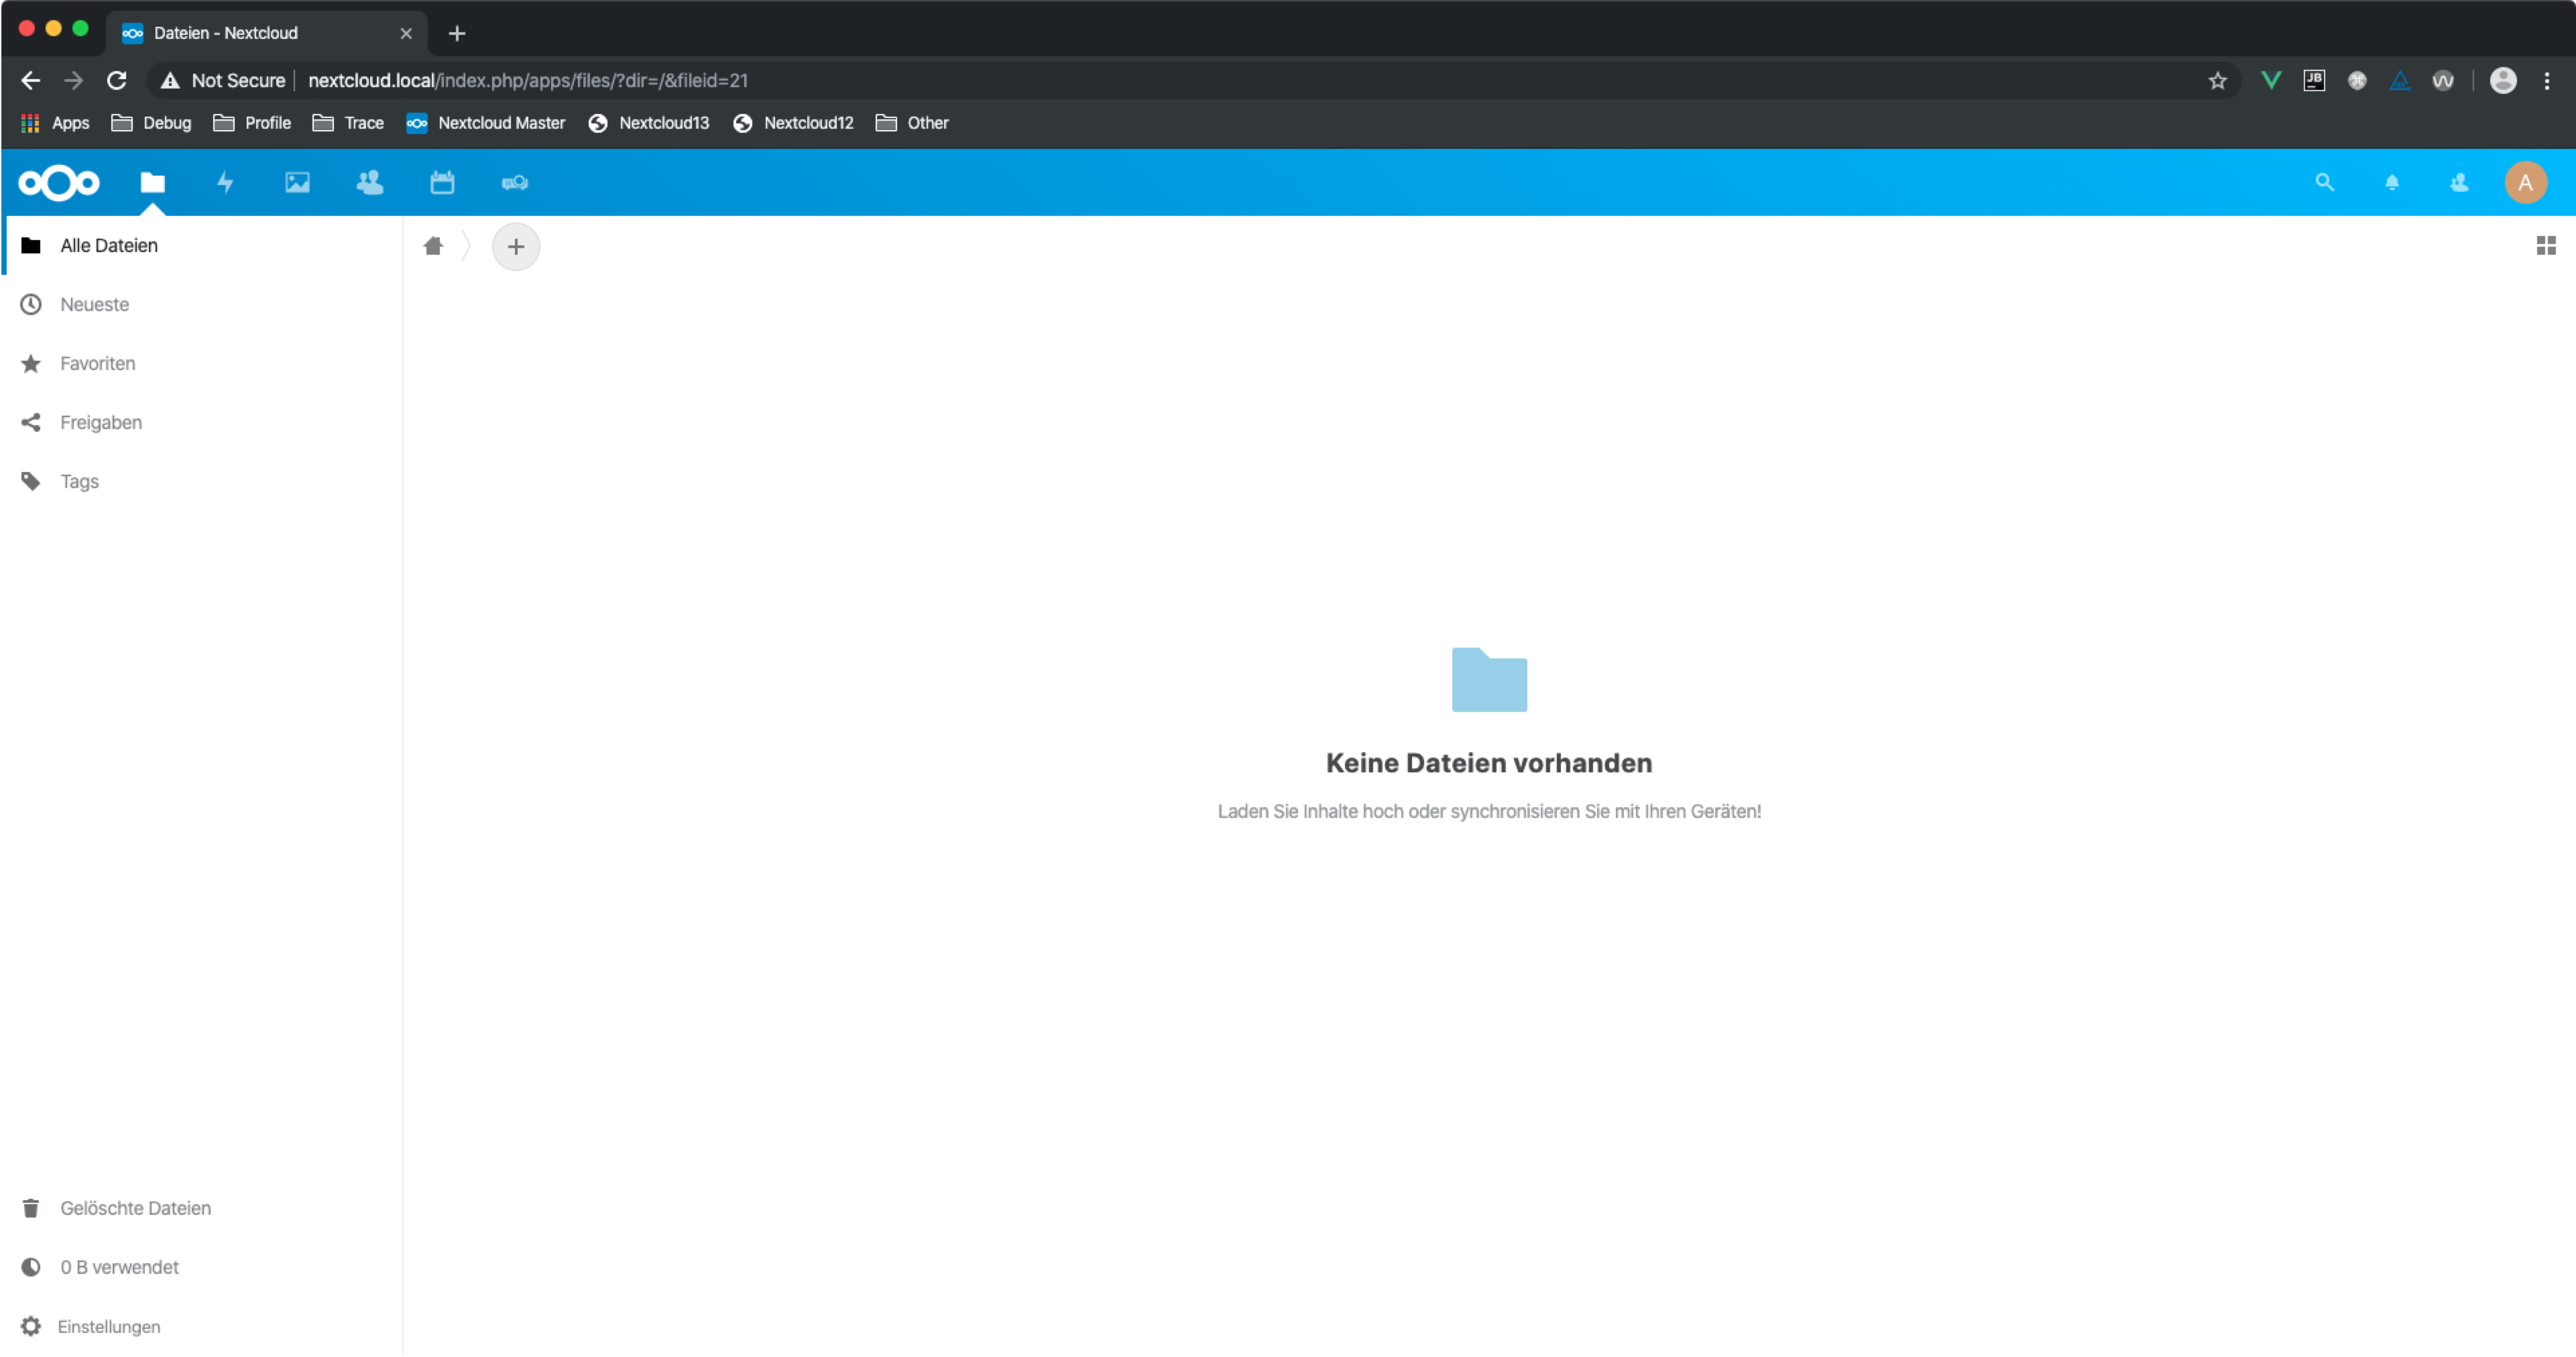This screenshot has height=1357, width=2576.
Task: Open Nextcloud search
Action: pyautogui.click(x=2324, y=182)
